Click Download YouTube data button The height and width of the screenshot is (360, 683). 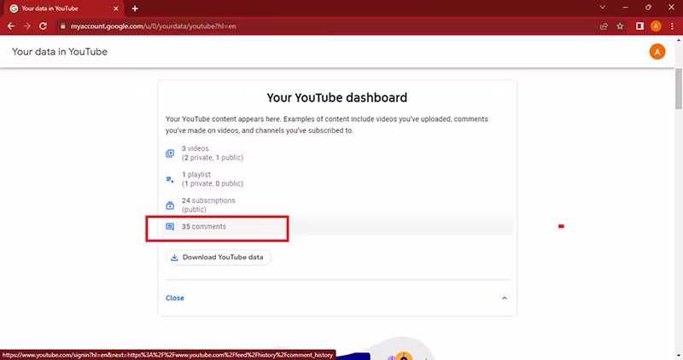pos(219,258)
